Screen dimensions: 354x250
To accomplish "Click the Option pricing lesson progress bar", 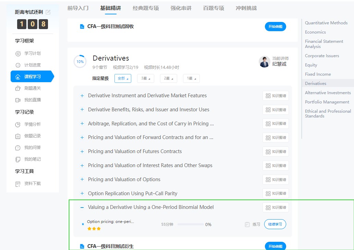I will point(190,225).
